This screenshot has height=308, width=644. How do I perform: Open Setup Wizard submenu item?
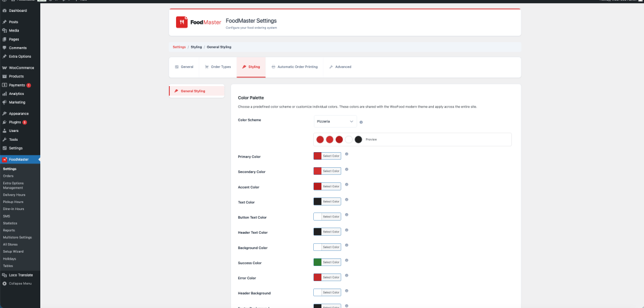coord(13,251)
